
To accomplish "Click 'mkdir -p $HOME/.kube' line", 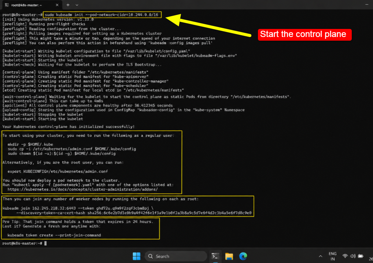I will coord(30,144).
